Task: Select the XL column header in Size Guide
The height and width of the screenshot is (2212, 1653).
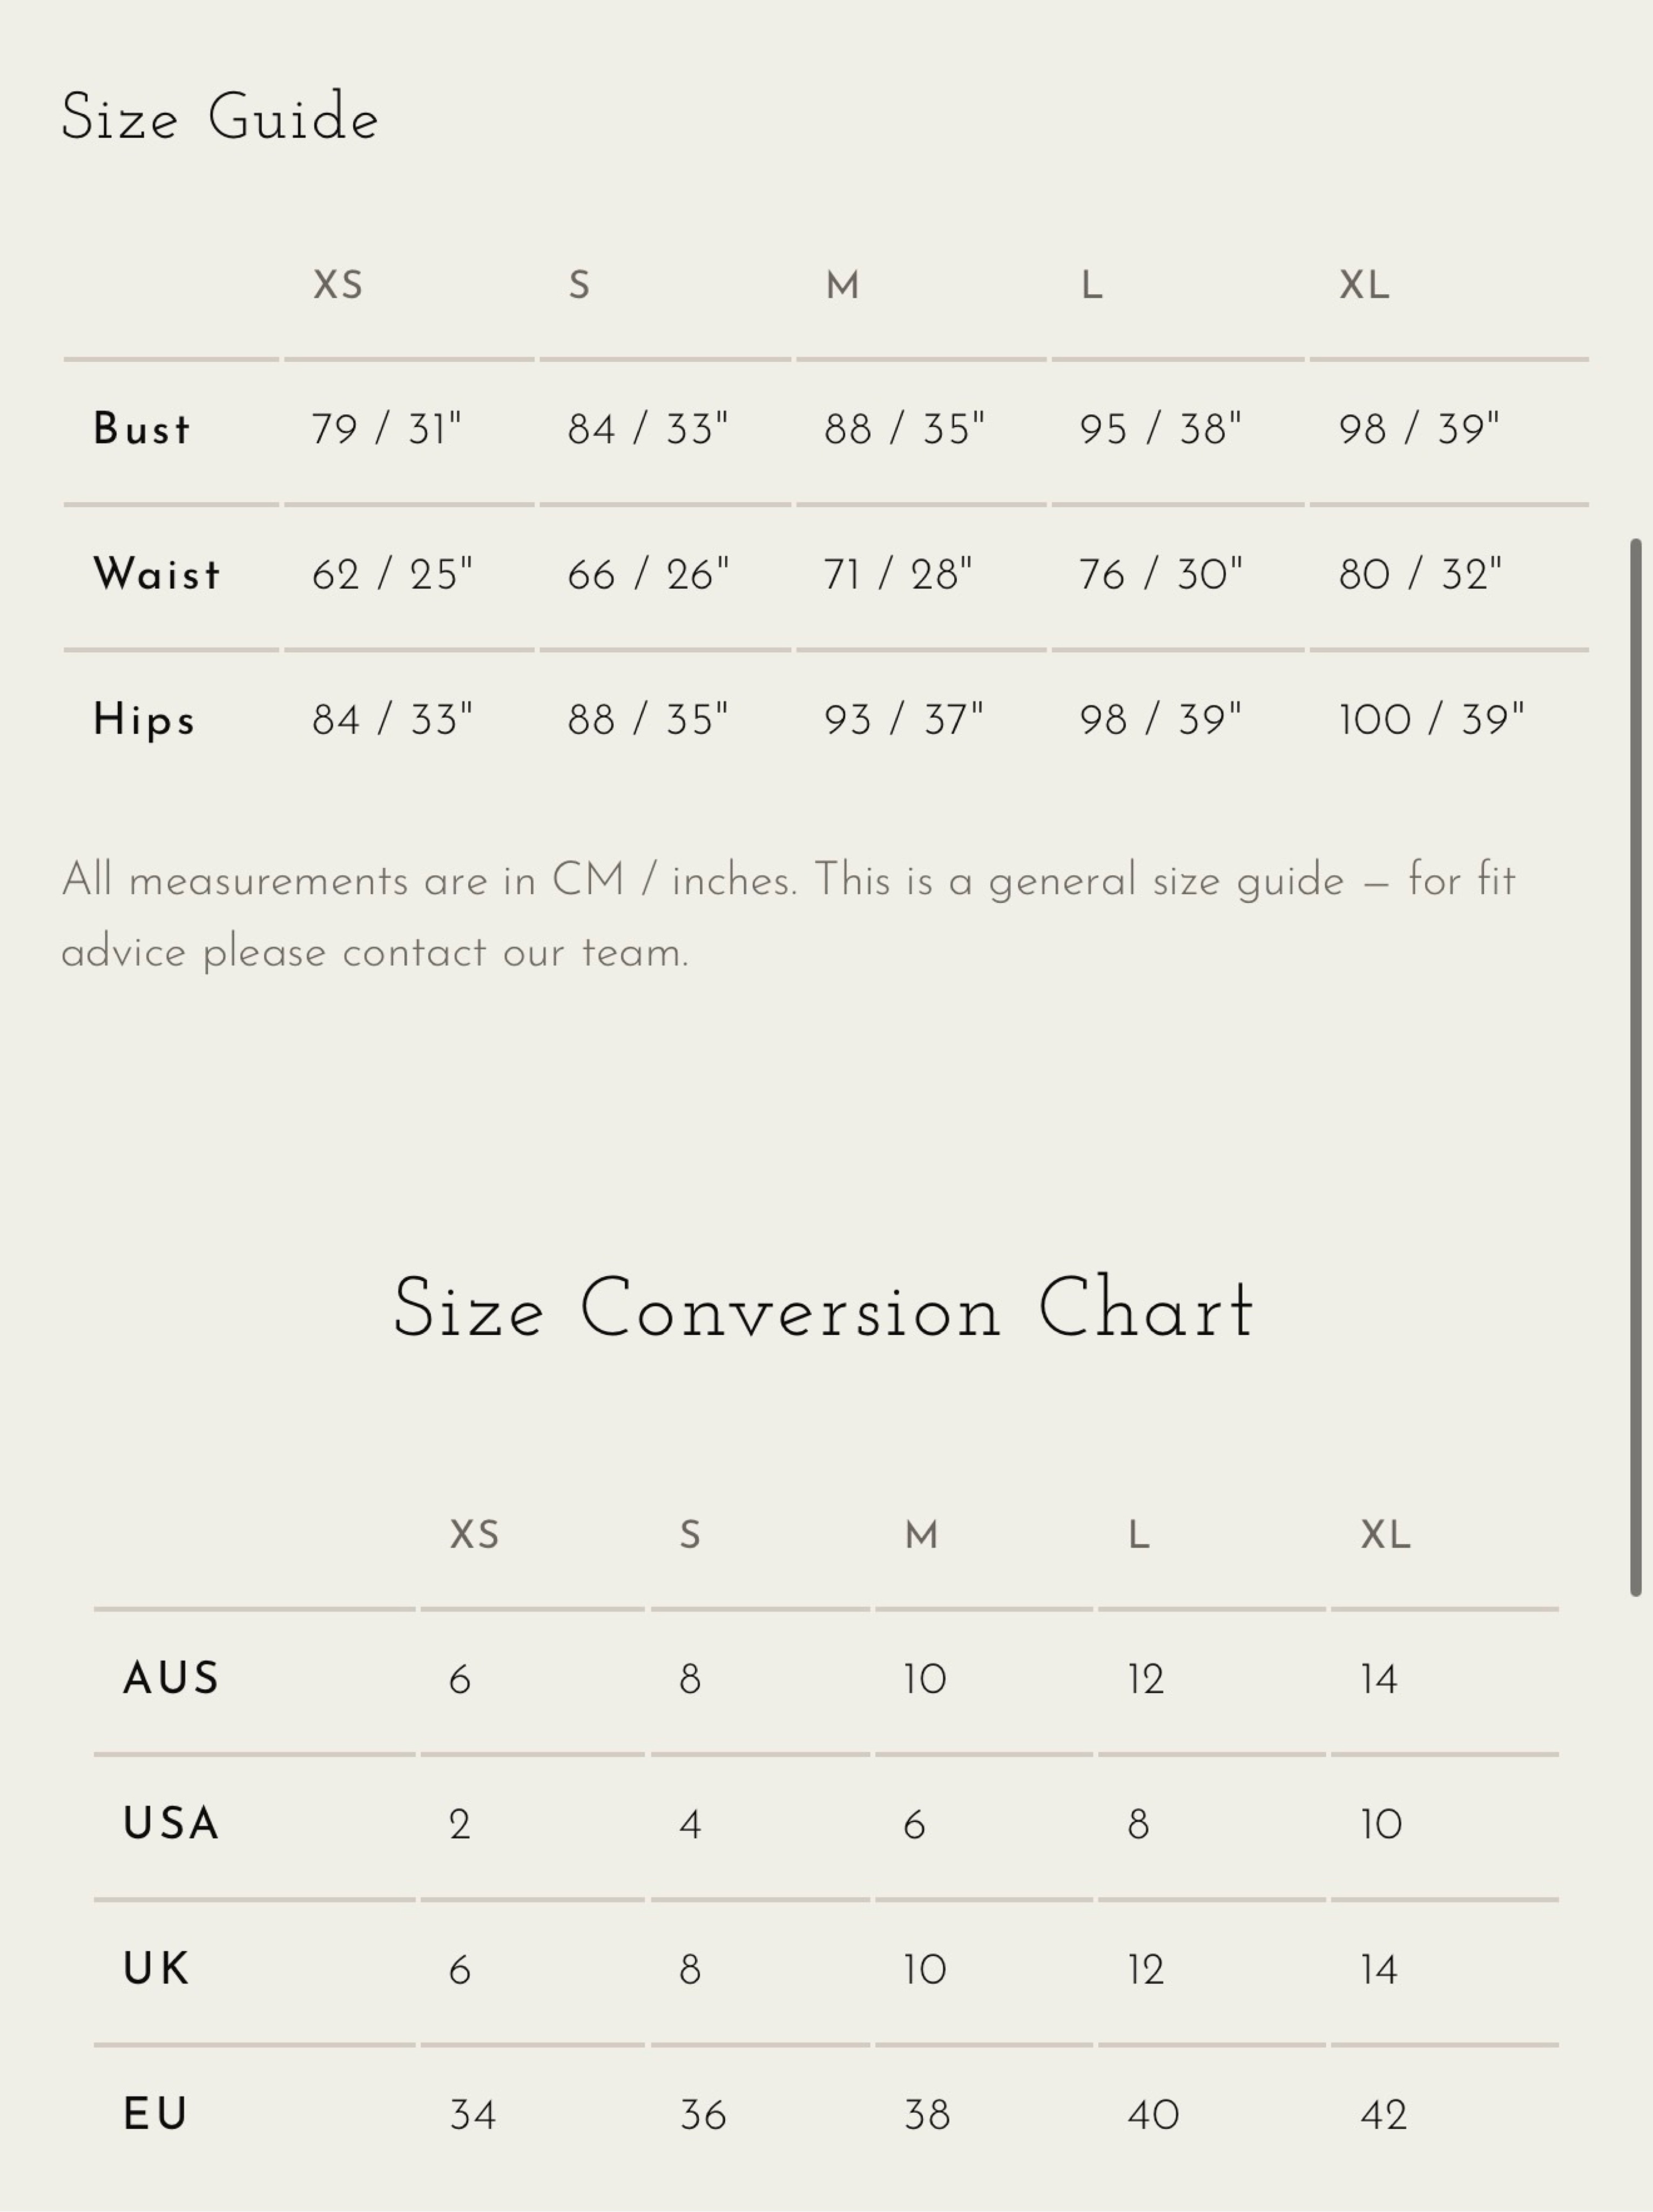Action: (x=1364, y=286)
